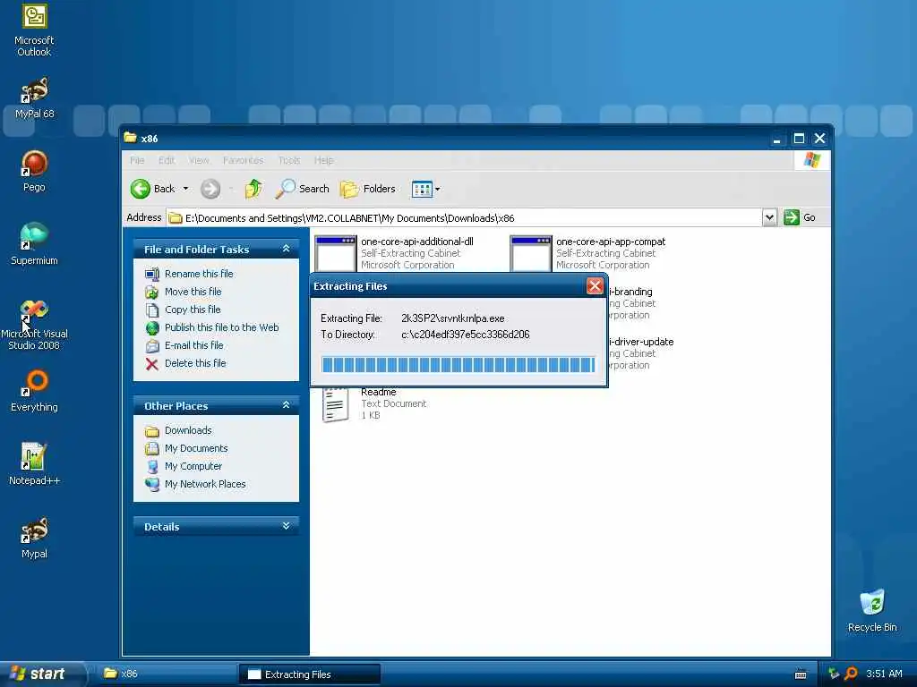917x687 pixels.
Task: Expand the Address bar dropdown
Action: pyautogui.click(x=769, y=218)
